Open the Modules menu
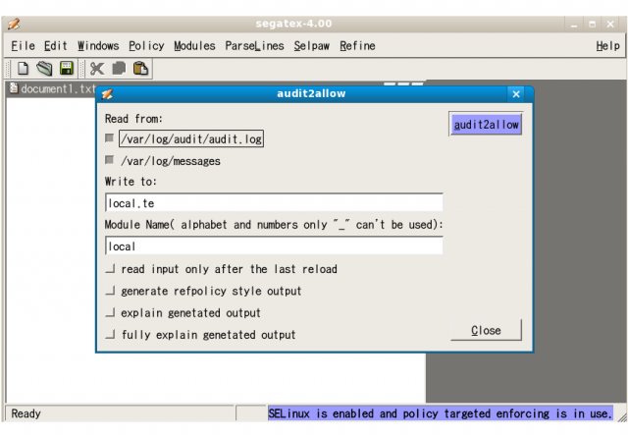The width and height of the screenshot is (628, 438). [194, 46]
